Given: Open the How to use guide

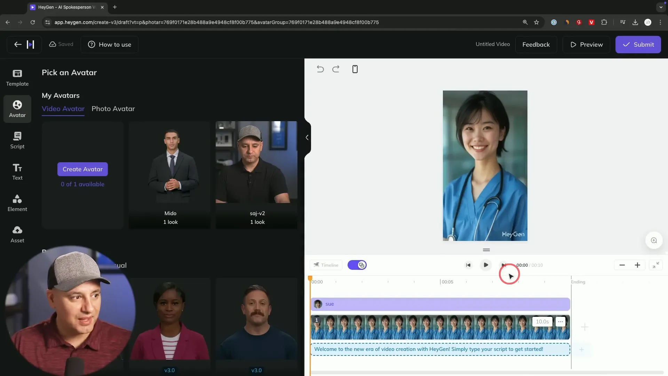Looking at the screenshot, I should pos(110,45).
